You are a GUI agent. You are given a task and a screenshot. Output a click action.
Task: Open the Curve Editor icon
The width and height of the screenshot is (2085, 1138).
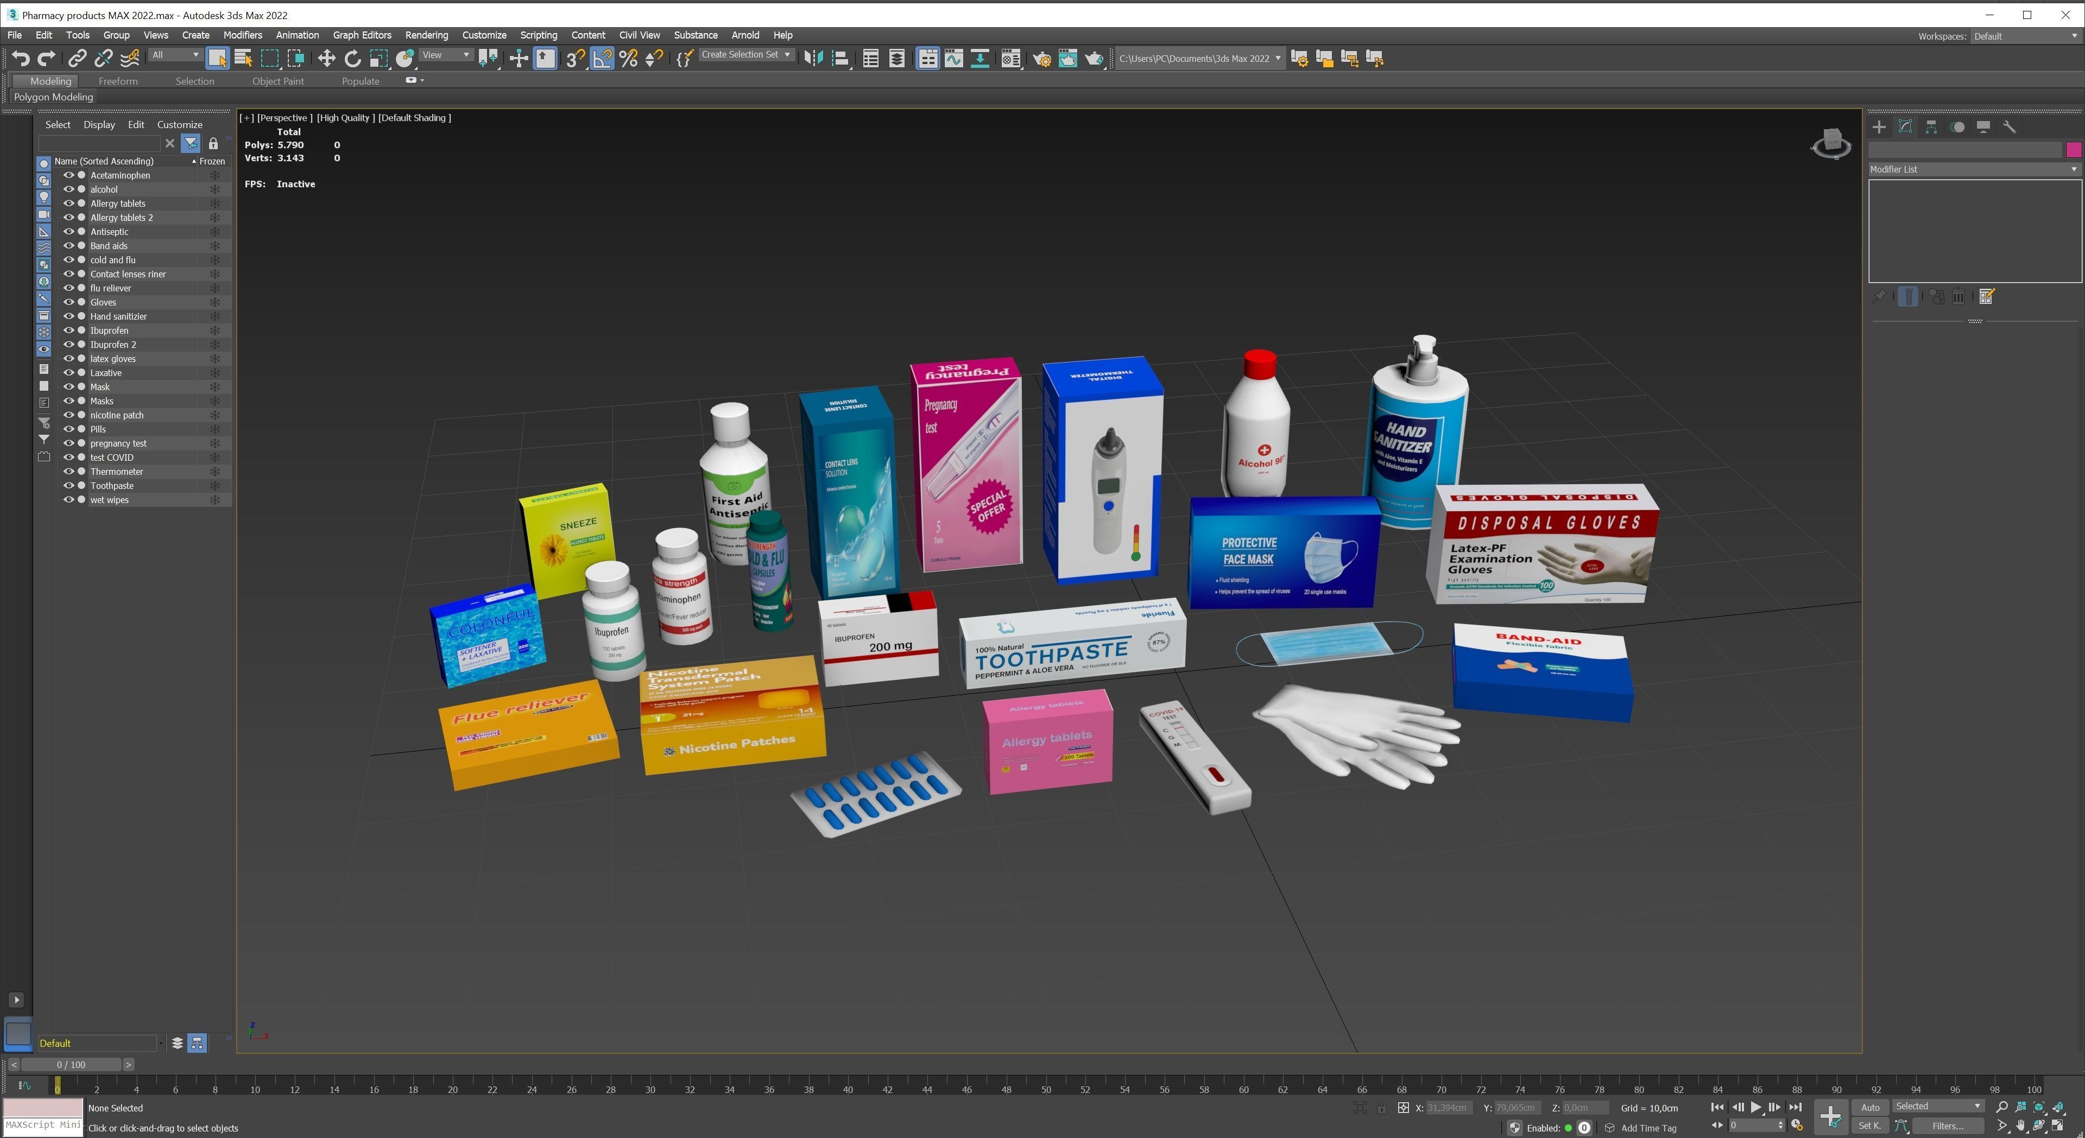click(953, 58)
